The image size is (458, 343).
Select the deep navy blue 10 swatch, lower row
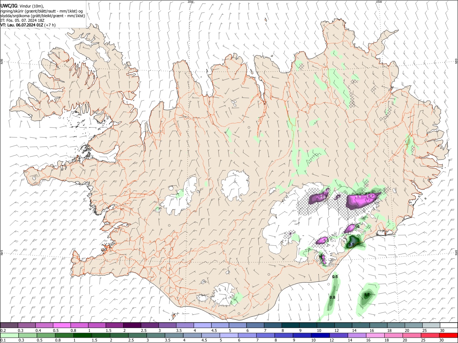[x=320, y=335]
